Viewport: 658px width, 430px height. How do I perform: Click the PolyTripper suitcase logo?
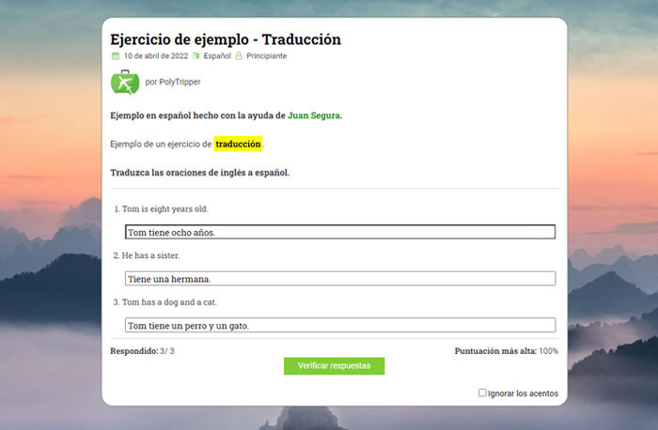124,82
